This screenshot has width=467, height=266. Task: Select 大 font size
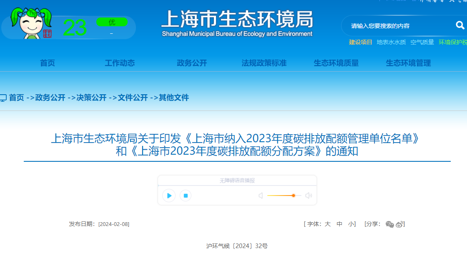327,224
